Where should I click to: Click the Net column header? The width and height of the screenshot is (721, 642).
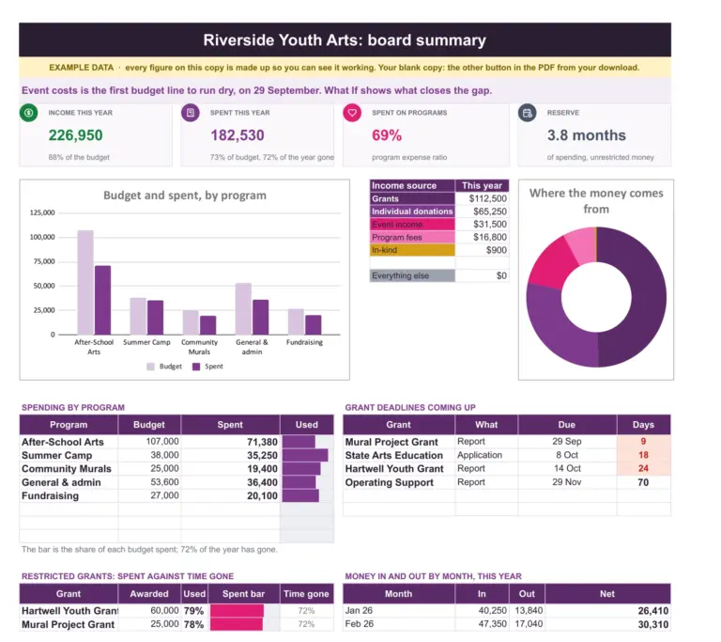point(607,594)
